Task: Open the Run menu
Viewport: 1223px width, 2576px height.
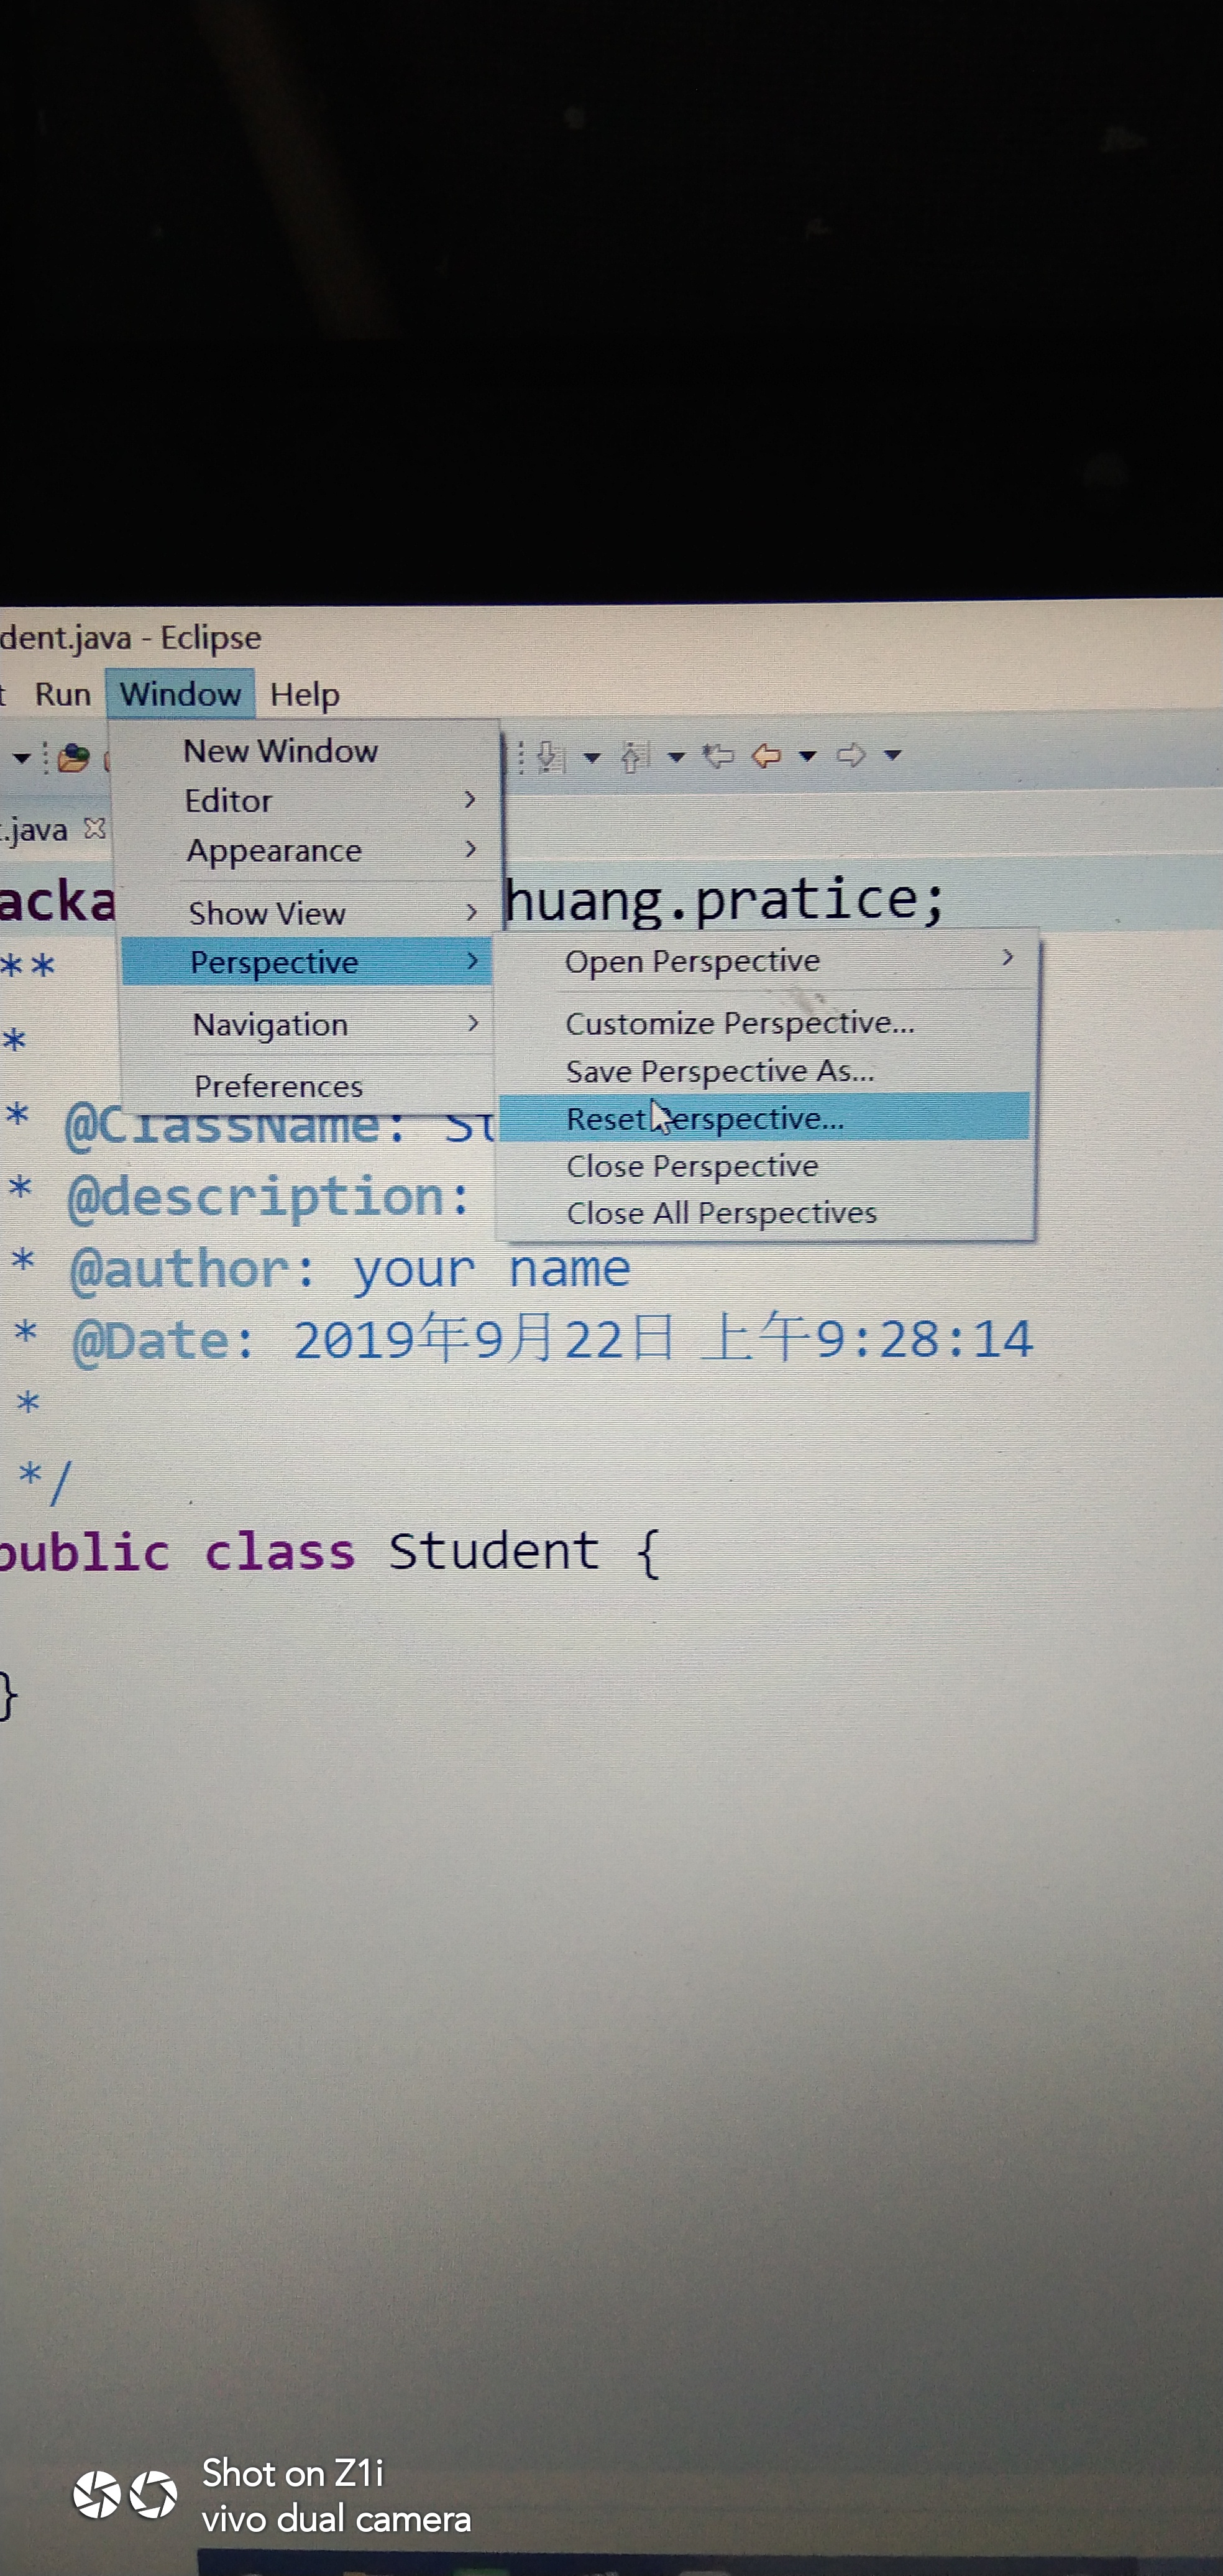Action: [x=63, y=694]
